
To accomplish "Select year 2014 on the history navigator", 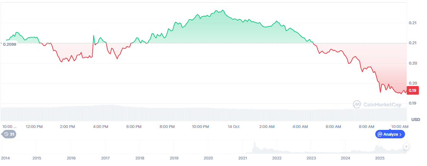I will (x=6, y=158).
